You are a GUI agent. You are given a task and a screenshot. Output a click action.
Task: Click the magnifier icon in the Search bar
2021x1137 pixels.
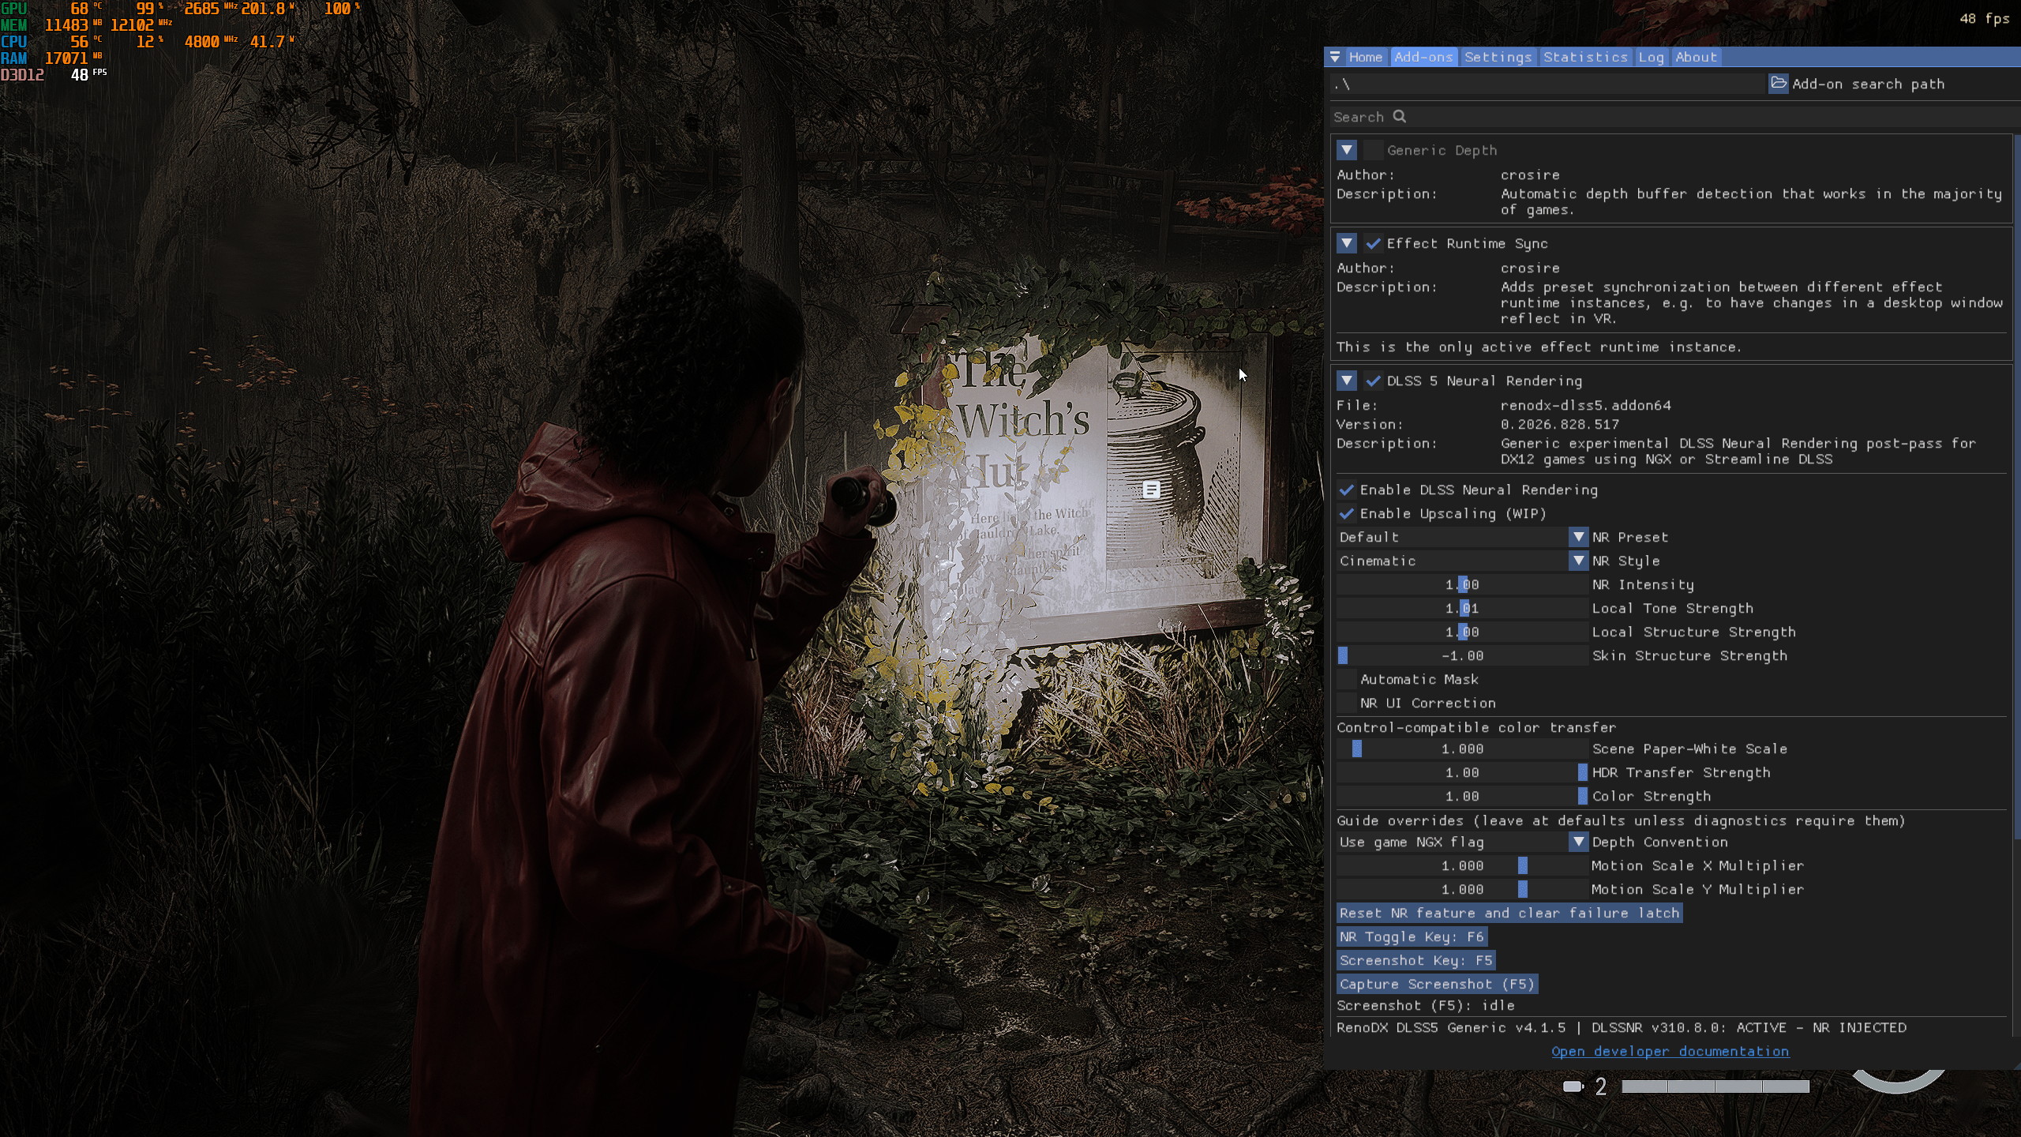coord(1400,117)
